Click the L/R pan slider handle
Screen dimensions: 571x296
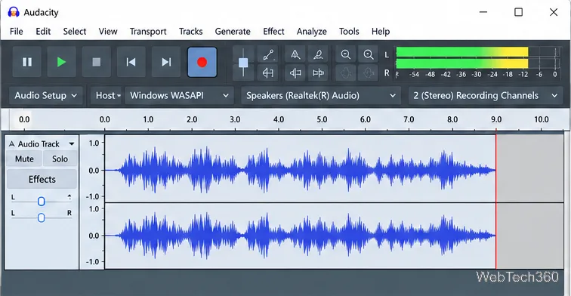pyautogui.click(x=41, y=217)
